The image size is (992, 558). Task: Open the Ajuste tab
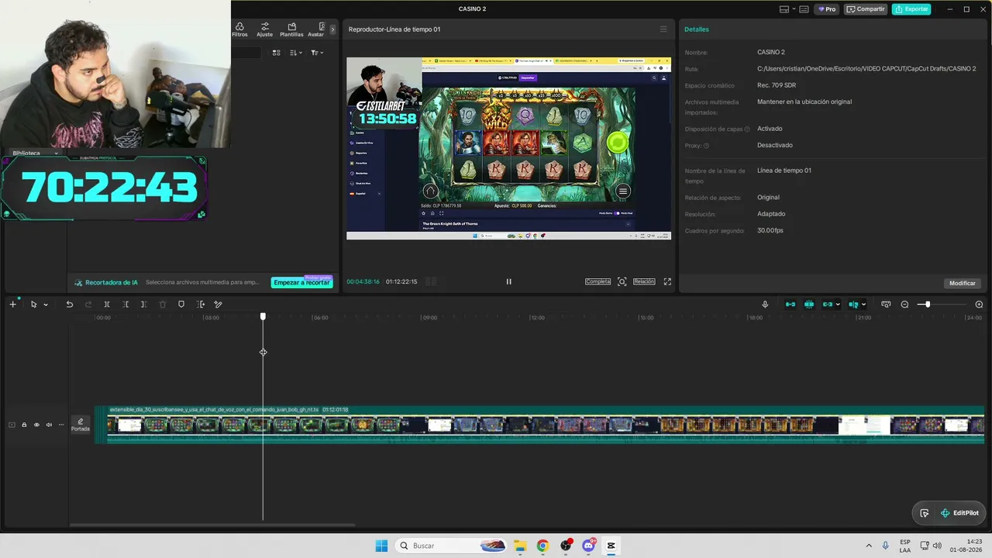(x=265, y=29)
